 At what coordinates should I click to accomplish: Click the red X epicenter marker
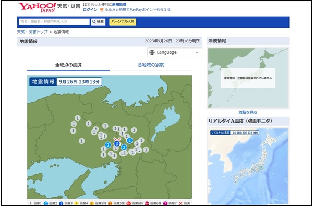coord(117,139)
